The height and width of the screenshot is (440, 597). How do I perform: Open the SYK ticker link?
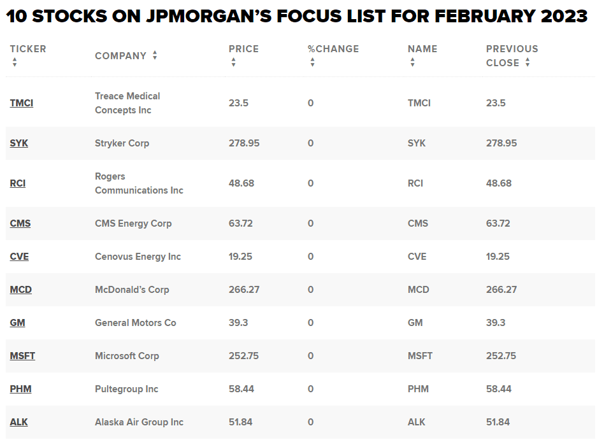19,143
